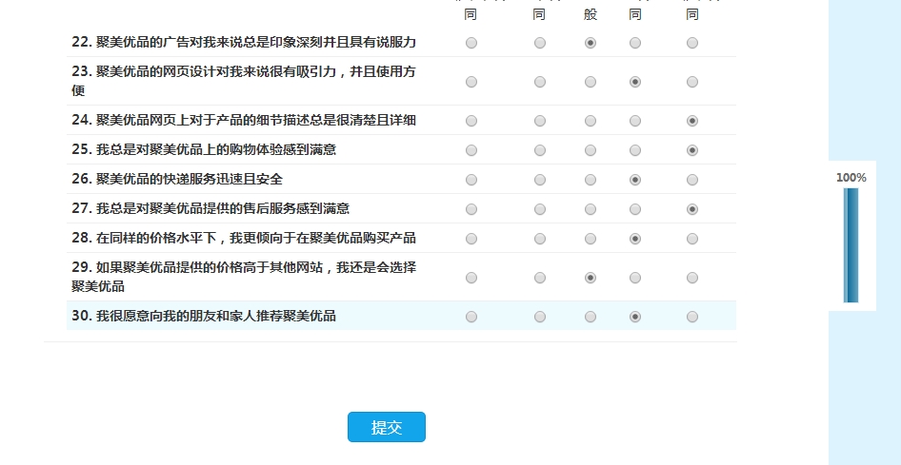Choose fifth radio option for question 30
901x465 pixels.
[x=692, y=317]
